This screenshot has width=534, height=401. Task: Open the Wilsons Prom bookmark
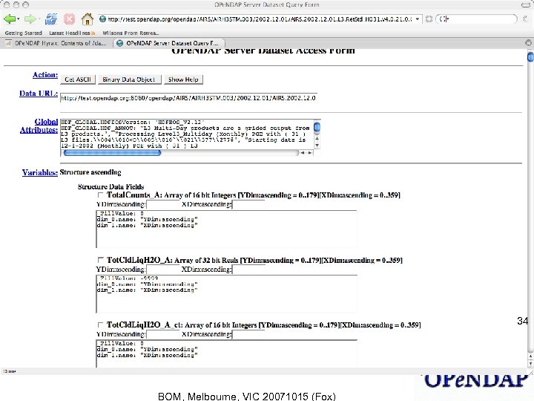[x=131, y=33]
